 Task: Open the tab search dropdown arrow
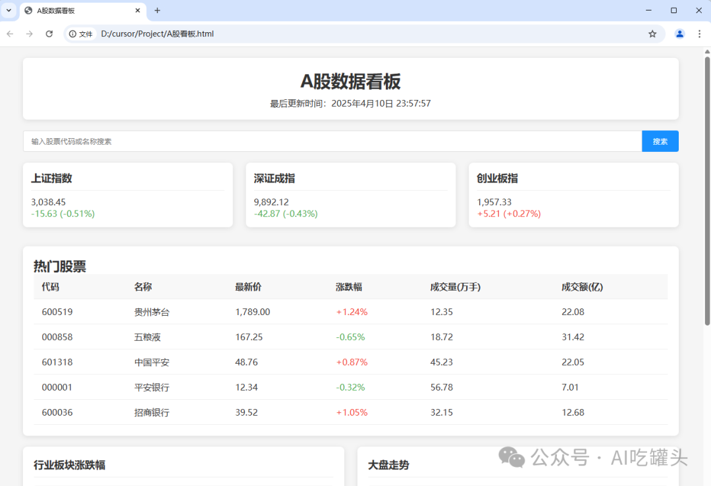coord(9,11)
